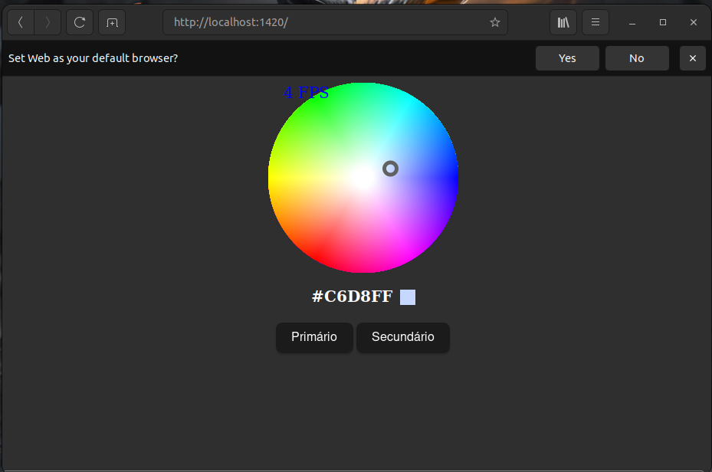The image size is (712, 472).
Task: Select the Secundário button
Action: (x=403, y=337)
